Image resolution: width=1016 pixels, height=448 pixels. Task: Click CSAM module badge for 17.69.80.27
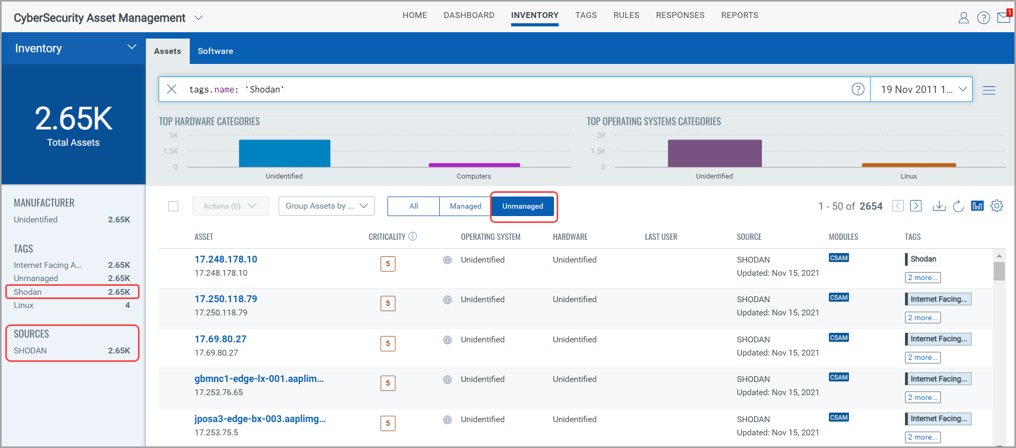[x=839, y=338]
